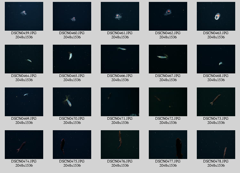Open the DSCN0477.JPG dark fish thumbnail
Screen dimensions: 240x173
[x=168, y=145]
